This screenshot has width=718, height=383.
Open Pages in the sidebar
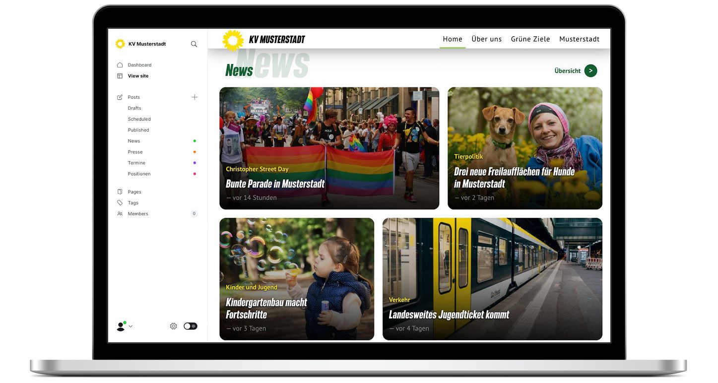coord(134,192)
